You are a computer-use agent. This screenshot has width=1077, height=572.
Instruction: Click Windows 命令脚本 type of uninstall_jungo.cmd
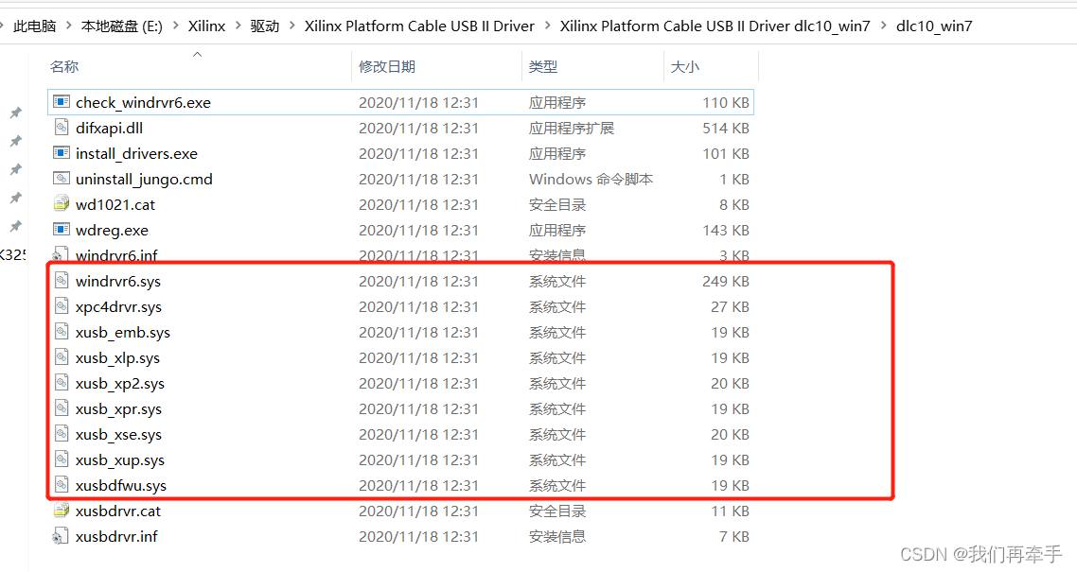591,180
